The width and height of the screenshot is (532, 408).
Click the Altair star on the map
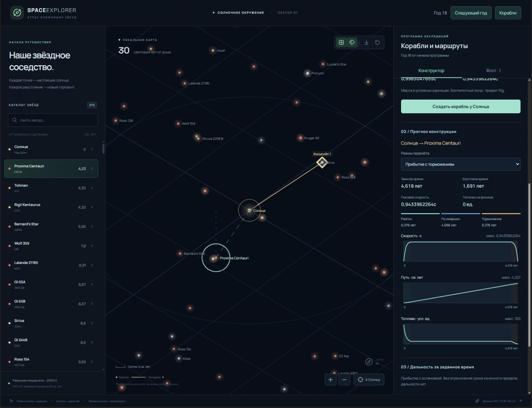click(179, 359)
